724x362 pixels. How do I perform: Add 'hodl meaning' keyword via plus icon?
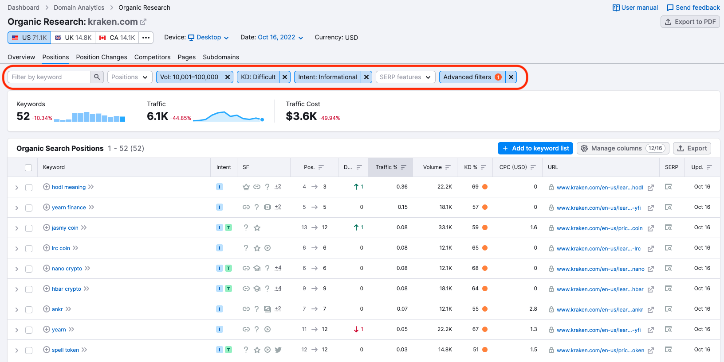[x=46, y=187]
